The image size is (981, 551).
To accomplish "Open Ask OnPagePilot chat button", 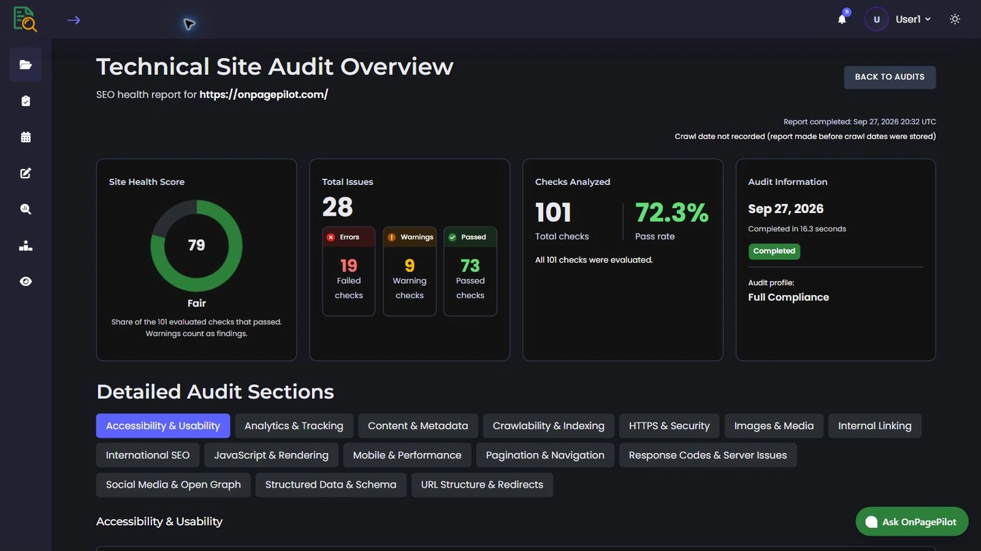I will click(x=912, y=522).
